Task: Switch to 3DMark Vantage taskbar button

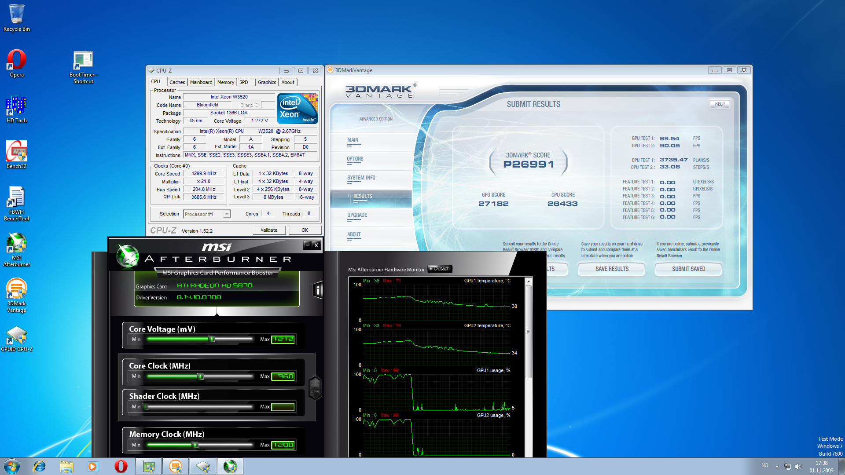Action: point(176,466)
